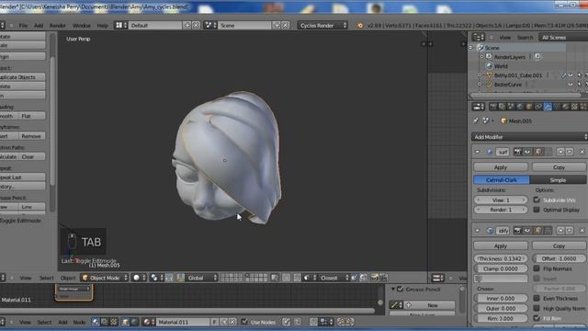Move the solidify modifier up
The height and width of the screenshot is (331, 588).
(560, 231)
